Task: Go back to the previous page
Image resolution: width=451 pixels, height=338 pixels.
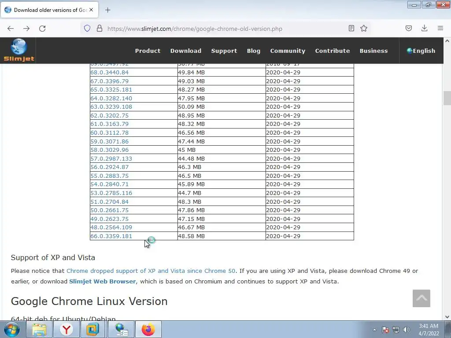Action: (x=11, y=29)
